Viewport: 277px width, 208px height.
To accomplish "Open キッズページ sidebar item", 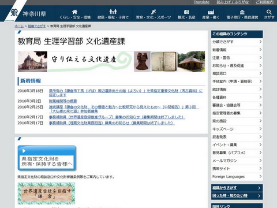I will 237,129.
